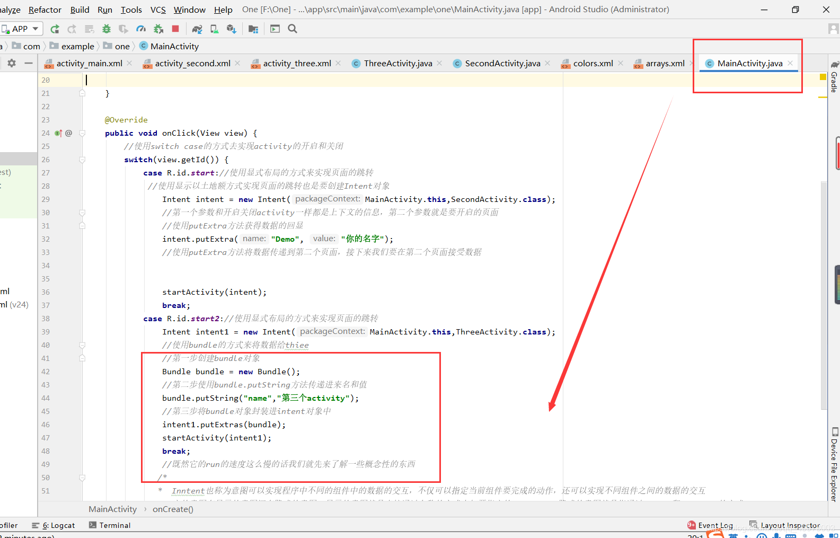
Task: Switch to activity_main.xml tab
Action: (x=89, y=64)
